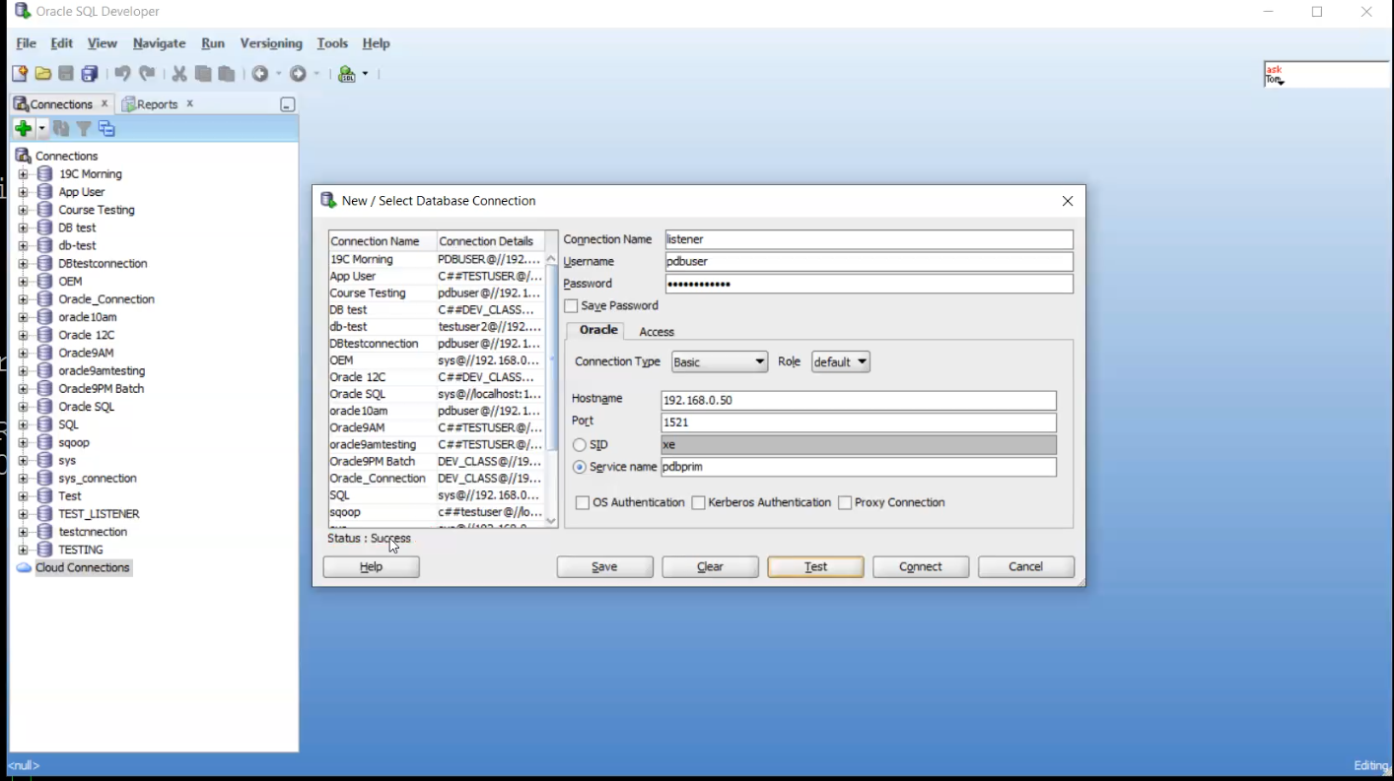Minimize the Connections panel
Viewport: 1394px width, 781px height.
tap(287, 104)
